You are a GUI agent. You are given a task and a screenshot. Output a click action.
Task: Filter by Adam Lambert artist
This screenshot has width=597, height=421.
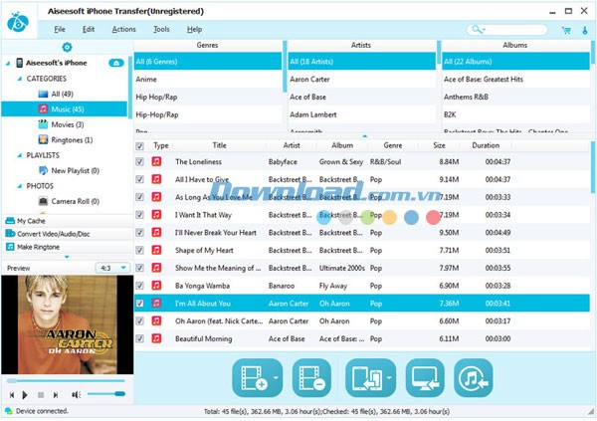point(362,114)
